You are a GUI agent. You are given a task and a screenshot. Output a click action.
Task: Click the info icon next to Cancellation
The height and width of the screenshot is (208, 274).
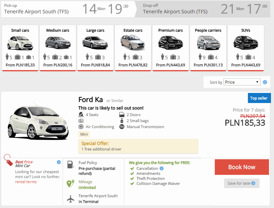coord(162,168)
